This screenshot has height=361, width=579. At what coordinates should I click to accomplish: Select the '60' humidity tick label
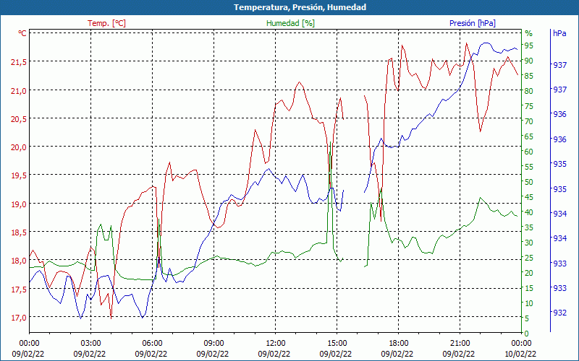coord(529,152)
